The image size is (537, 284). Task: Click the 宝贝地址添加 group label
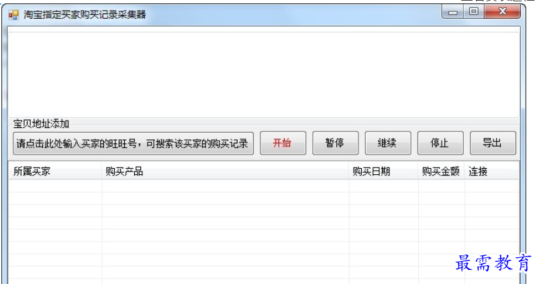(x=41, y=124)
